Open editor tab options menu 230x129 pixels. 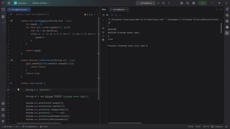[97, 9]
